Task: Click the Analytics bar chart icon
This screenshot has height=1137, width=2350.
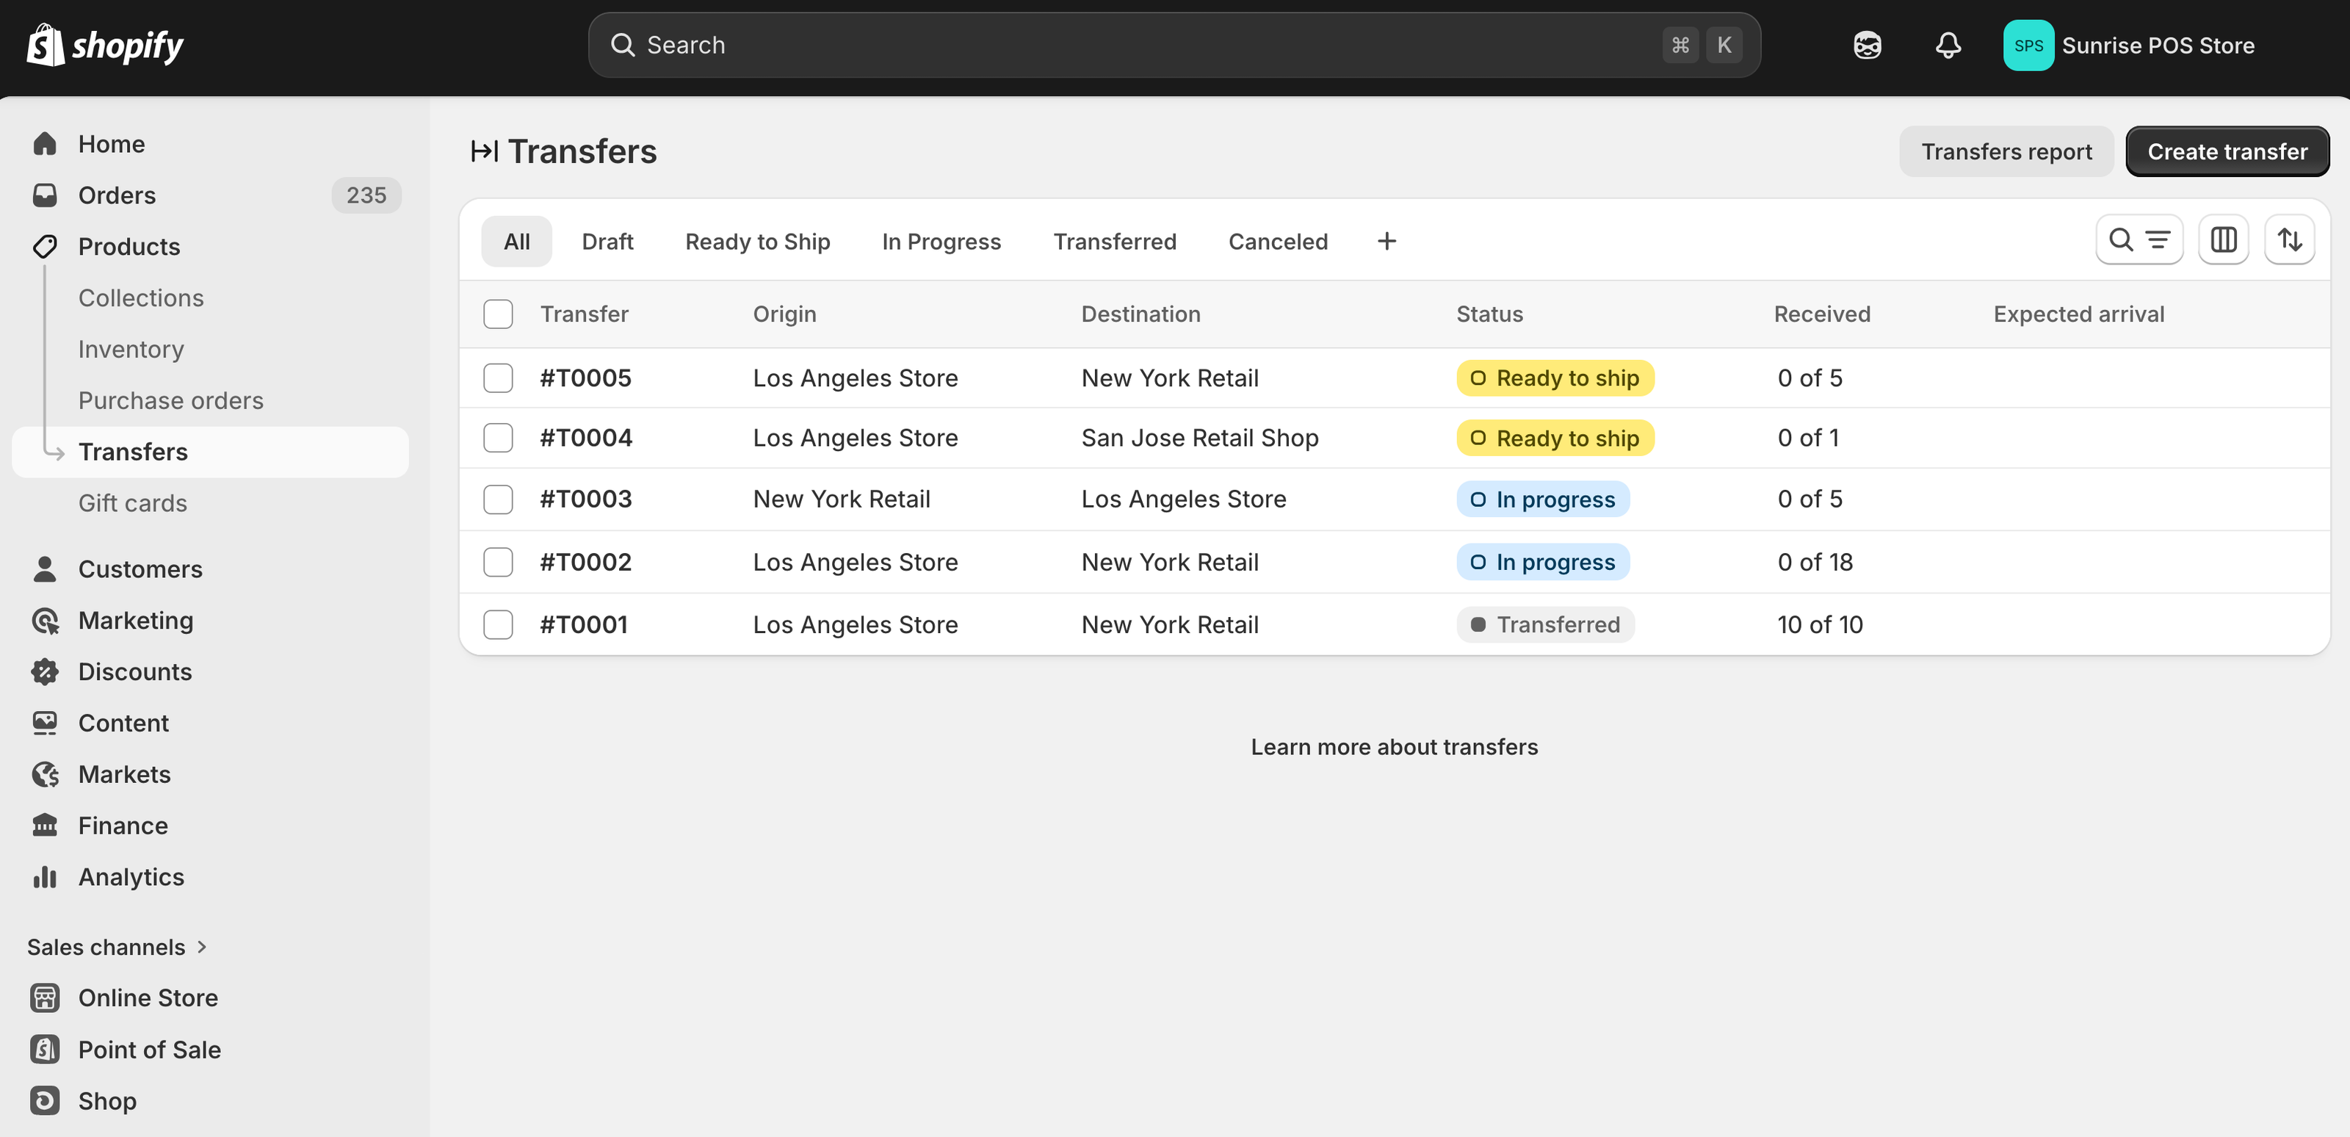Action: (45, 877)
